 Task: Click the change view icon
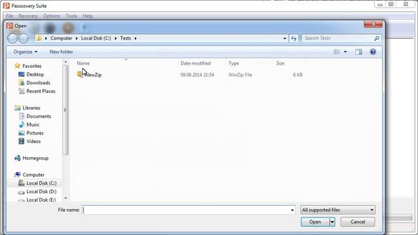coord(337,52)
